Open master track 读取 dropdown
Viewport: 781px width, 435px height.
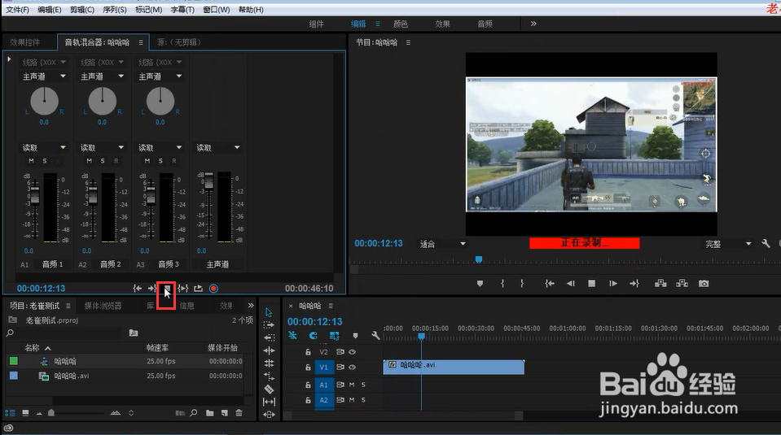coord(218,148)
